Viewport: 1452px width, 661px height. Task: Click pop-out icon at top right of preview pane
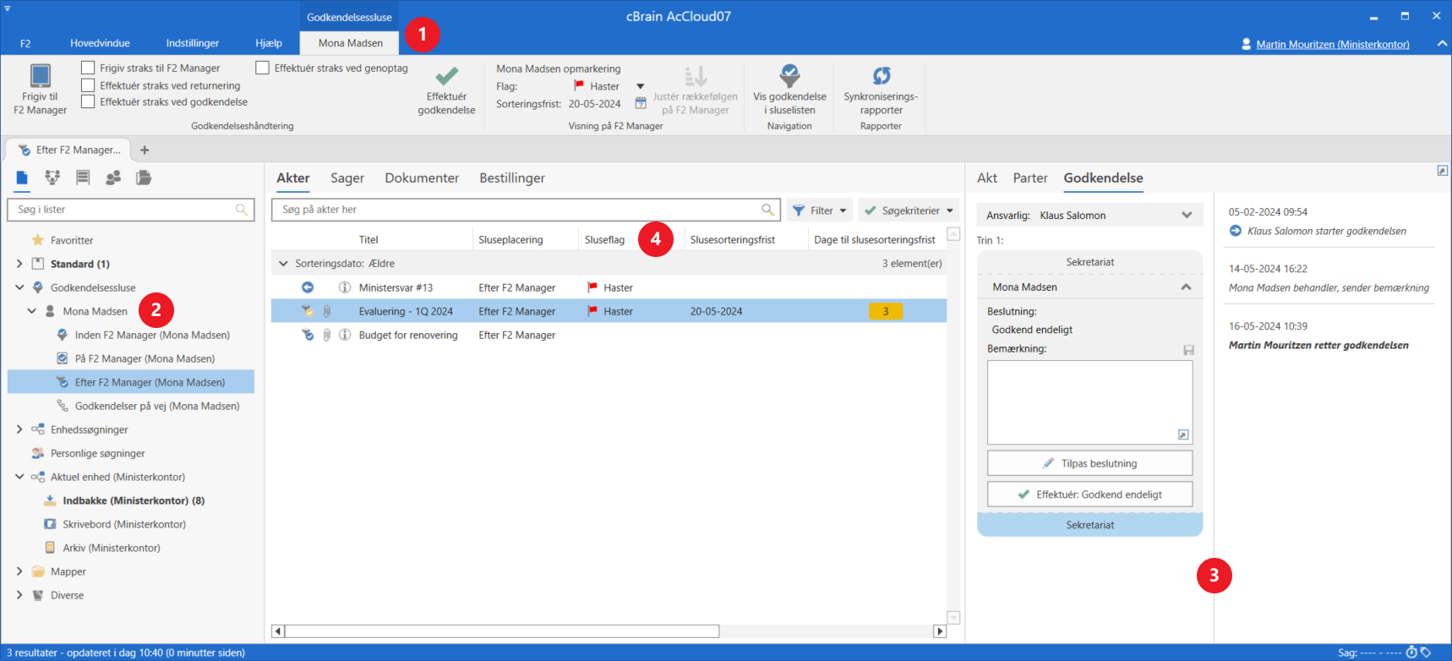point(1442,171)
